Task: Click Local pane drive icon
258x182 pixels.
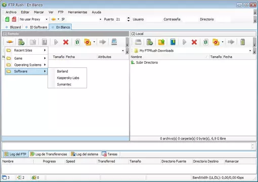Action: click(x=138, y=42)
